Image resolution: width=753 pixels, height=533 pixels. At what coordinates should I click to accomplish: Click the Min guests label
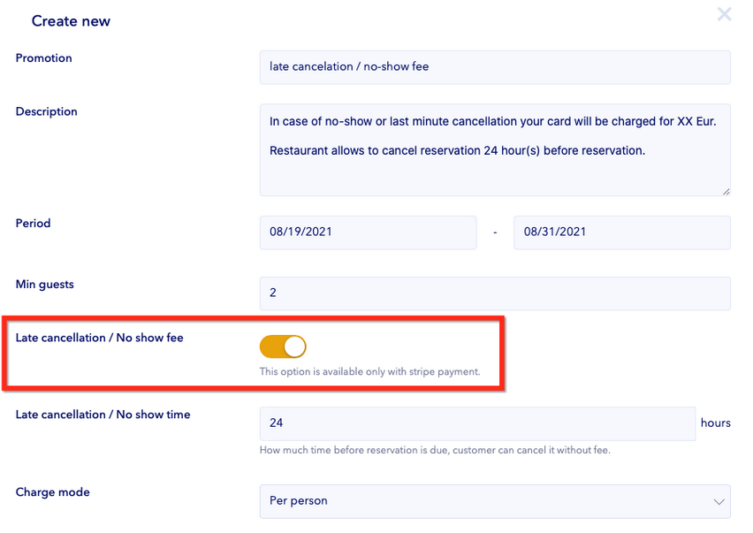tap(45, 285)
